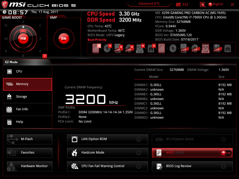
Task: Toggle the XMP ON button
Action: click(x=64, y=38)
